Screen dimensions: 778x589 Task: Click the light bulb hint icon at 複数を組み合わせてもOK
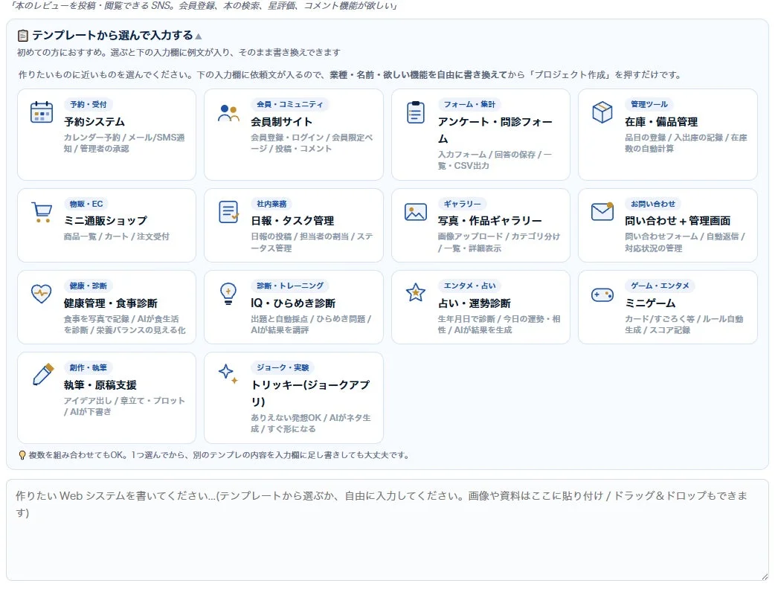pos(22,455)
